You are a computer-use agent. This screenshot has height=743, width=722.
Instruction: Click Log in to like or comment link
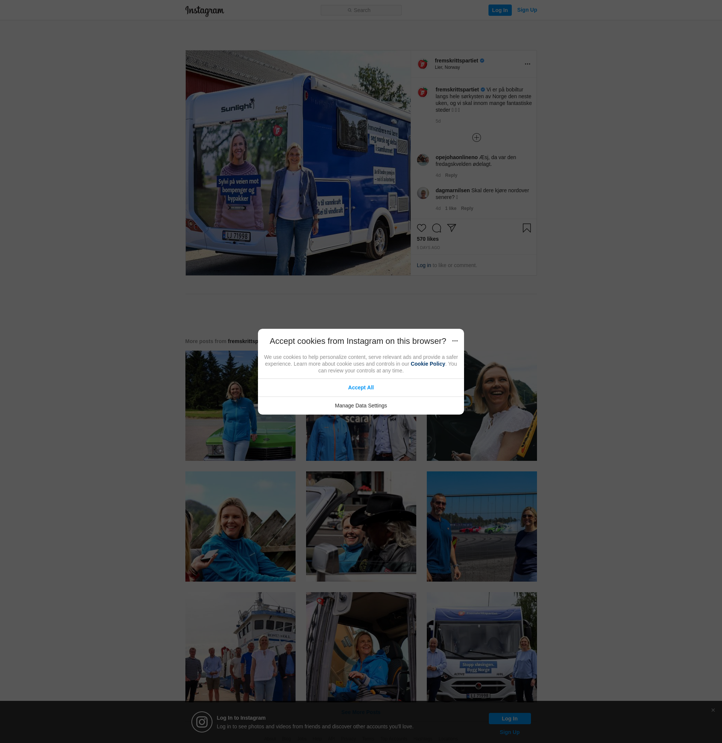[423, 266]
